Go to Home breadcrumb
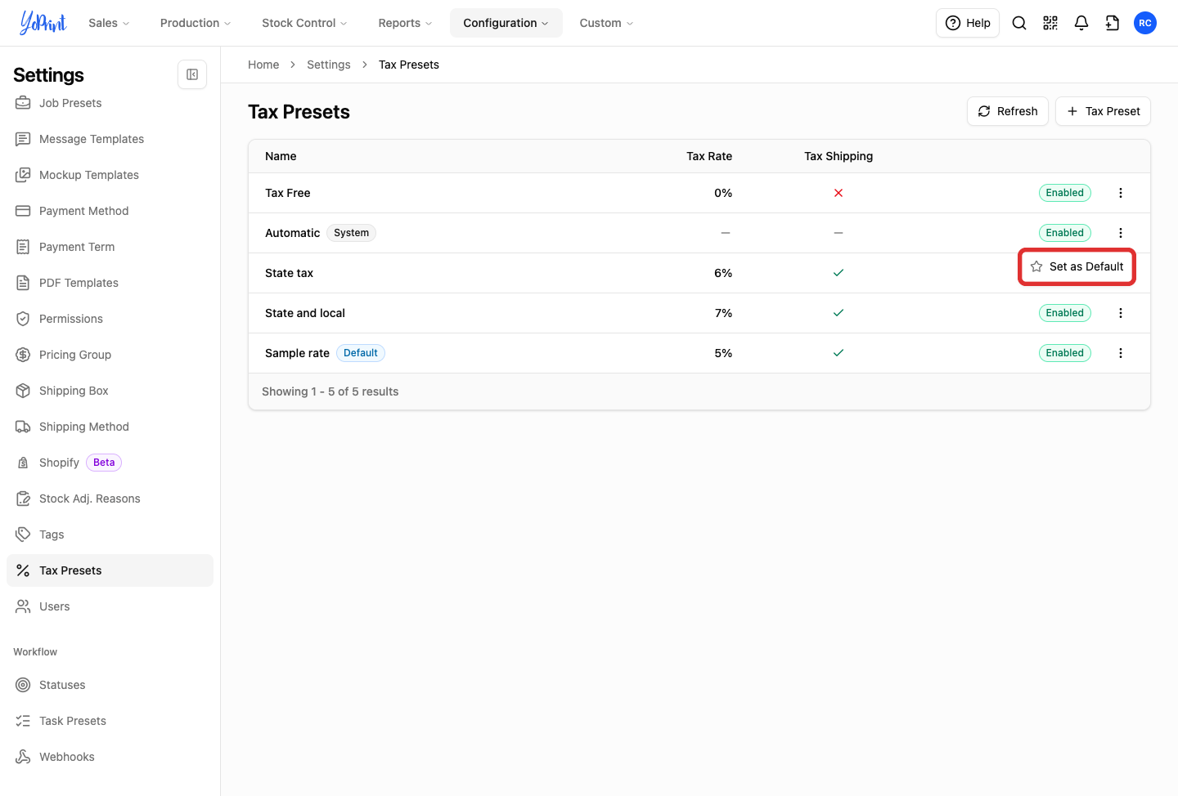This screenshot has width=1178, height=796. click(263, 65)
